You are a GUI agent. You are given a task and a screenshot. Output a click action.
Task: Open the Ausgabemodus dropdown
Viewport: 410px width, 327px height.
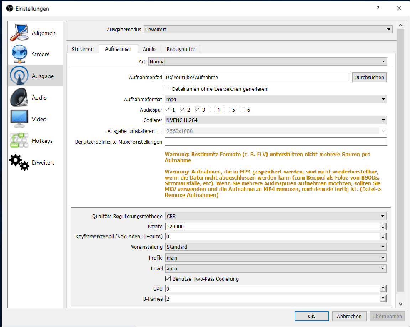268,30
